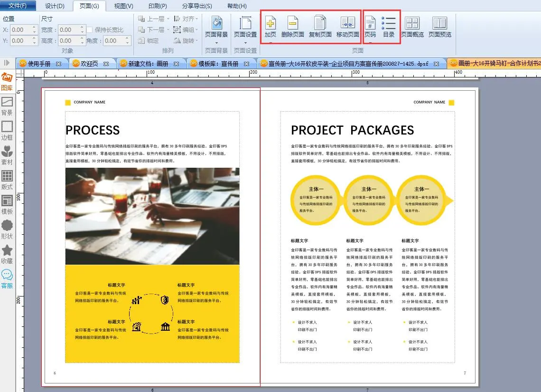This screenshot has width=541, height=392.
Task: Select the PROCESS heading on page 6
Action: [93, 130]
